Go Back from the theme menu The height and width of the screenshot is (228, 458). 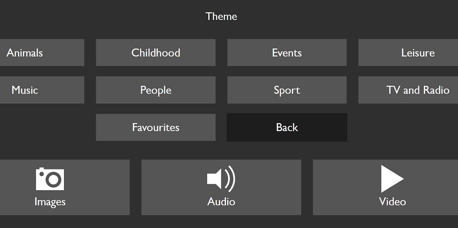tap(287, 128)
